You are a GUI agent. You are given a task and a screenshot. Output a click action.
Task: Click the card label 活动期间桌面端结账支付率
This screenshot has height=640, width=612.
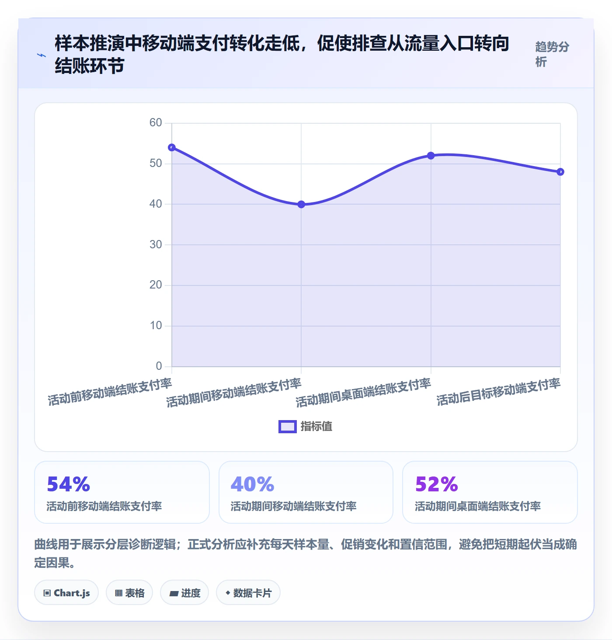tap(478, 506)
